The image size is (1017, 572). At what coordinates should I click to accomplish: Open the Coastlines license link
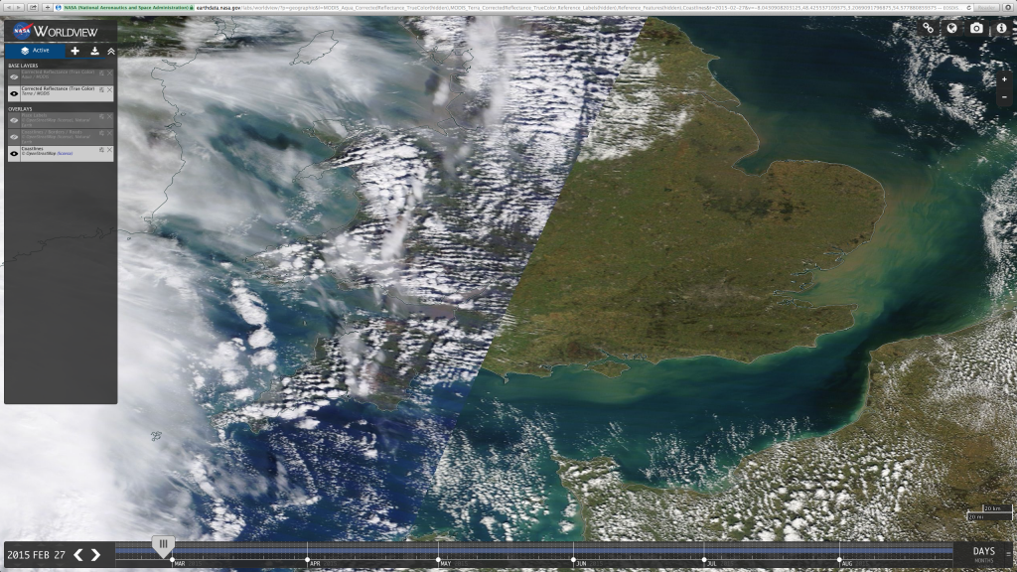pyautogui.click(x=65, y=154)
